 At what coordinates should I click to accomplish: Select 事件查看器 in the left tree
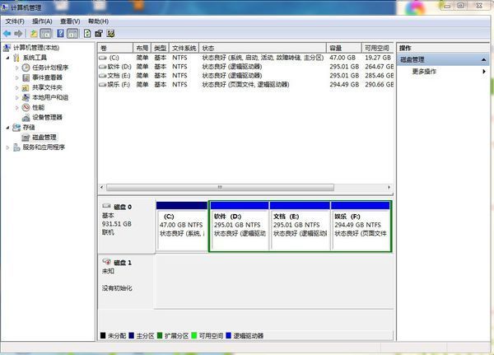(49, 77)
